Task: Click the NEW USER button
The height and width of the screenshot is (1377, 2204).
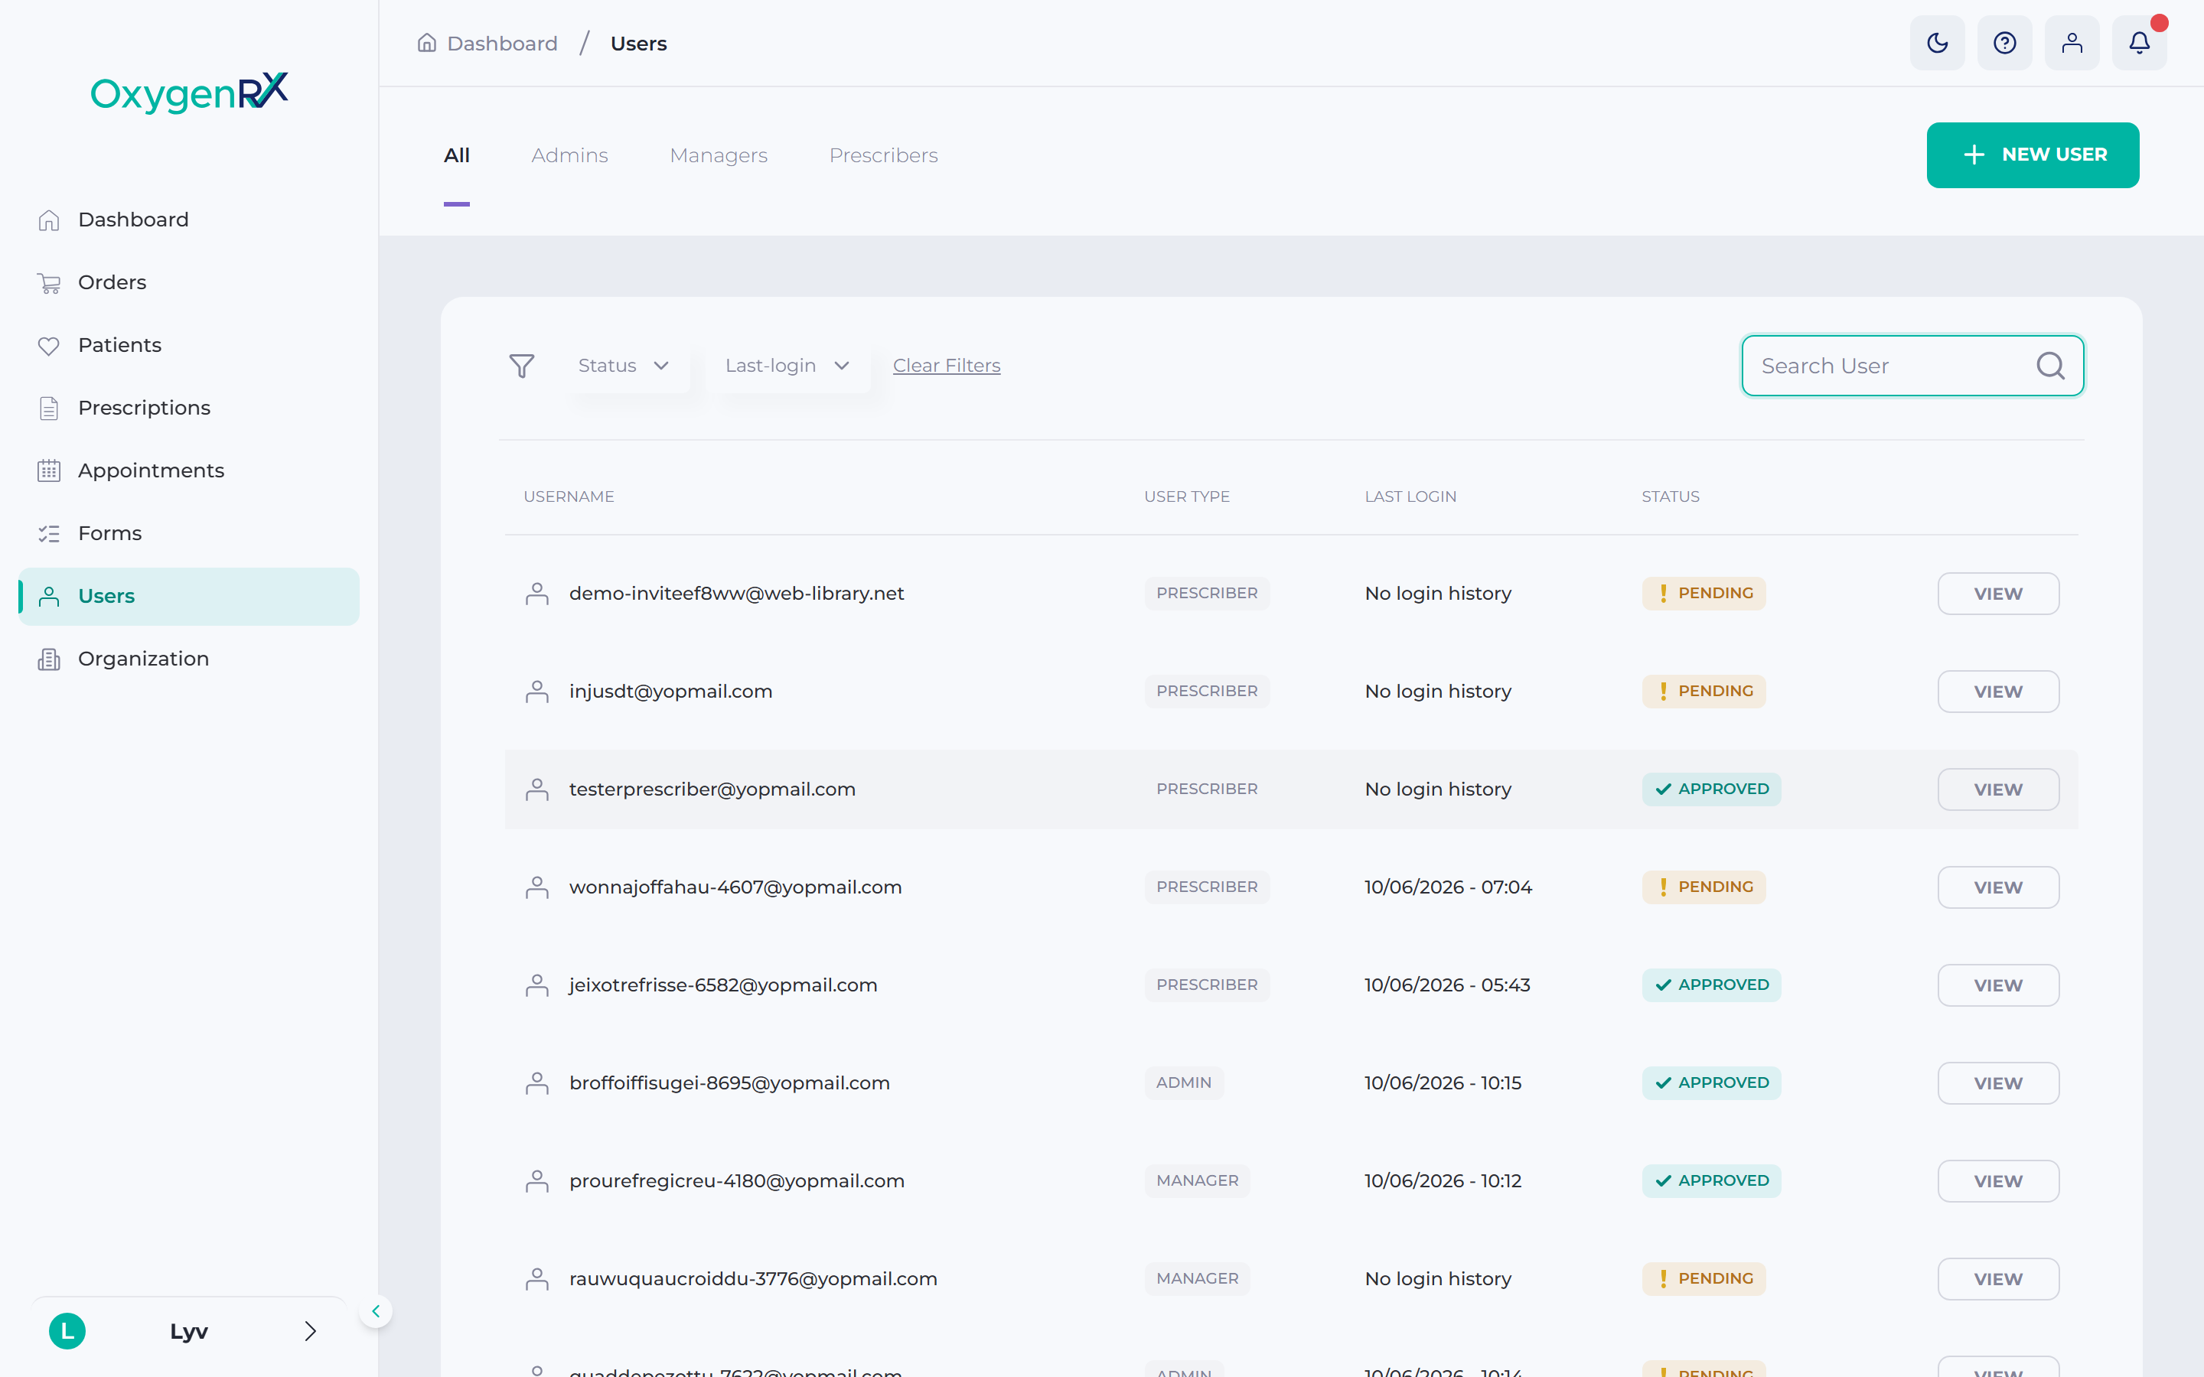Action: 2033,155
